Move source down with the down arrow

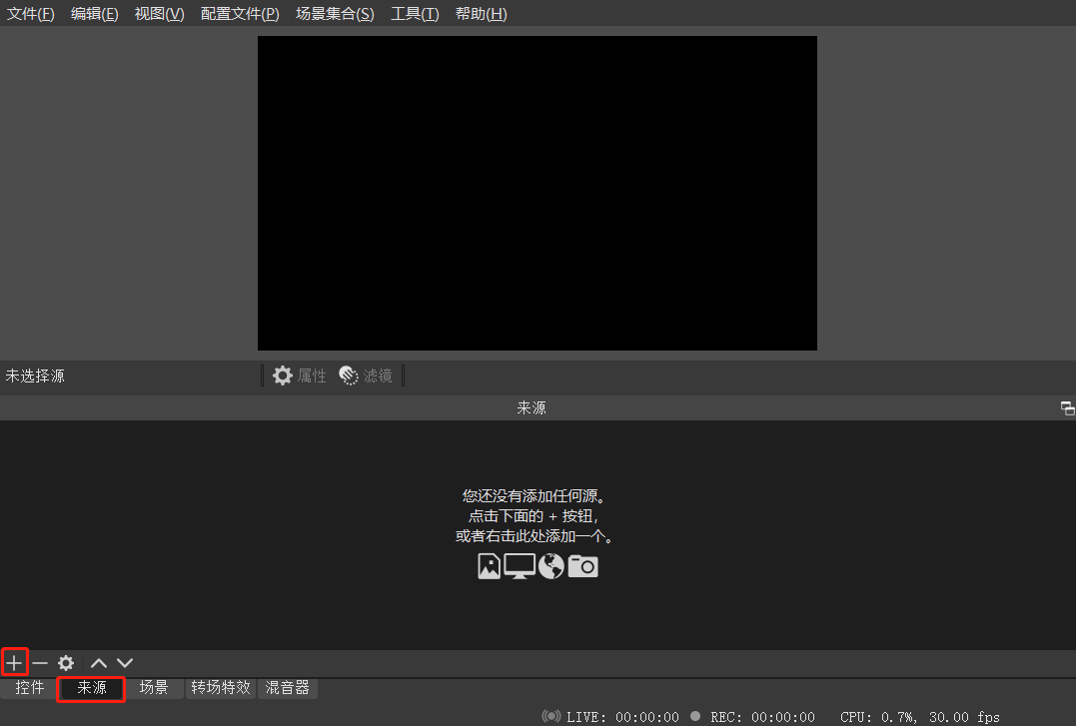[x=124, y=663]
